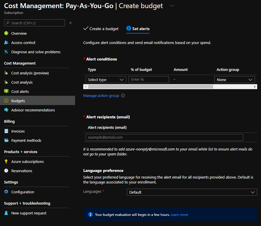The image size is (261, 226).
Task: Open Diagnose and solve problems
Action: pyautogui.click(x=35, y=52)
